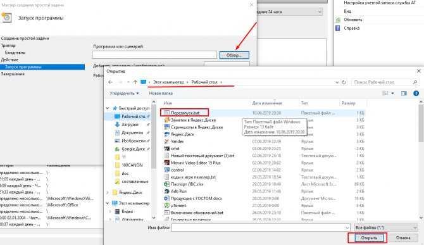424x245 pixels.
Task: Click the Yandex shortcut icon
Action: click(x=167, y=141)
